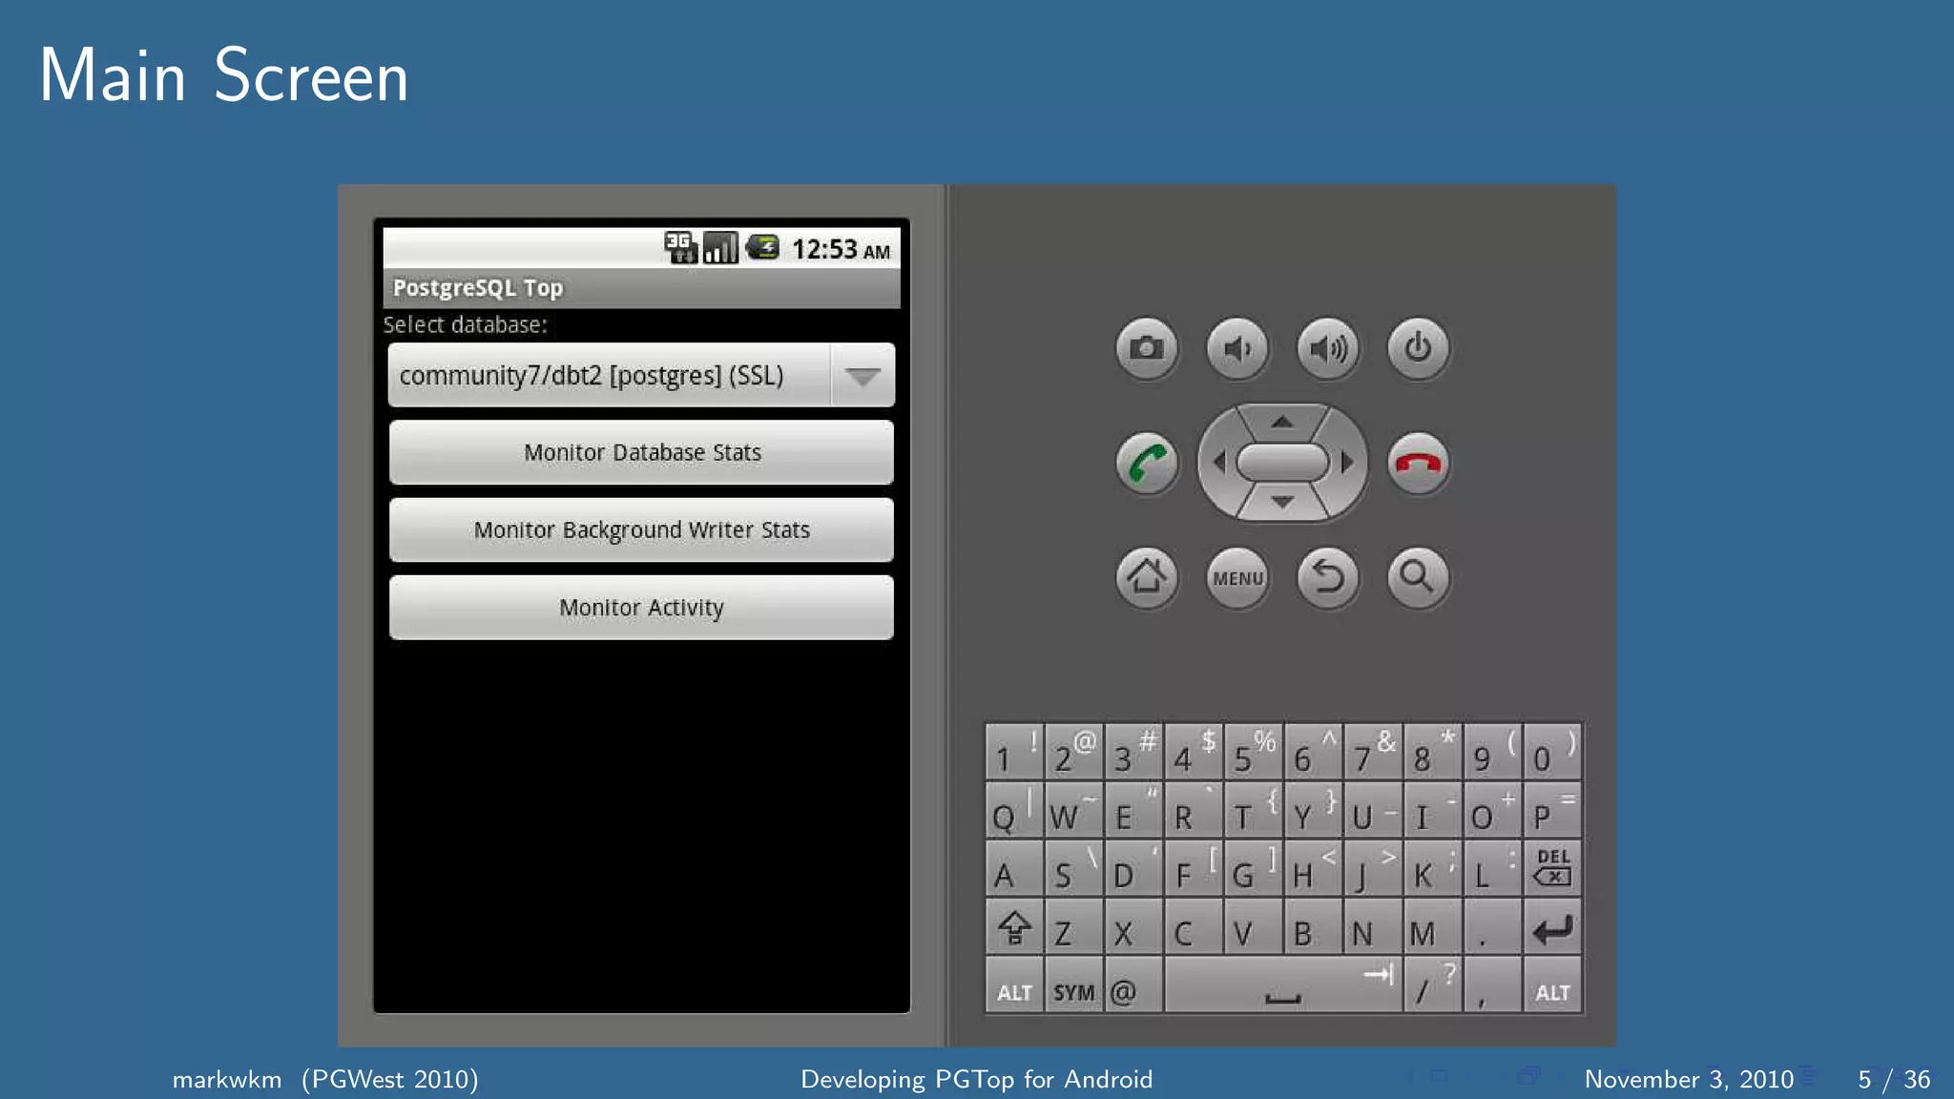Click the Q key on keyboard
Viewport: 1954px width, 1099px height.
[x=1014, y=809]
